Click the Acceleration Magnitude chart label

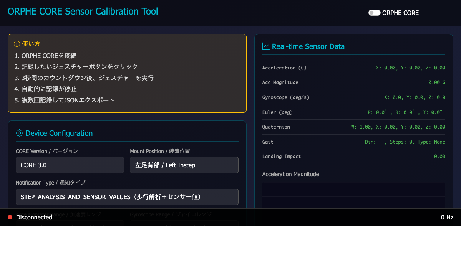[x=290, y=174]
